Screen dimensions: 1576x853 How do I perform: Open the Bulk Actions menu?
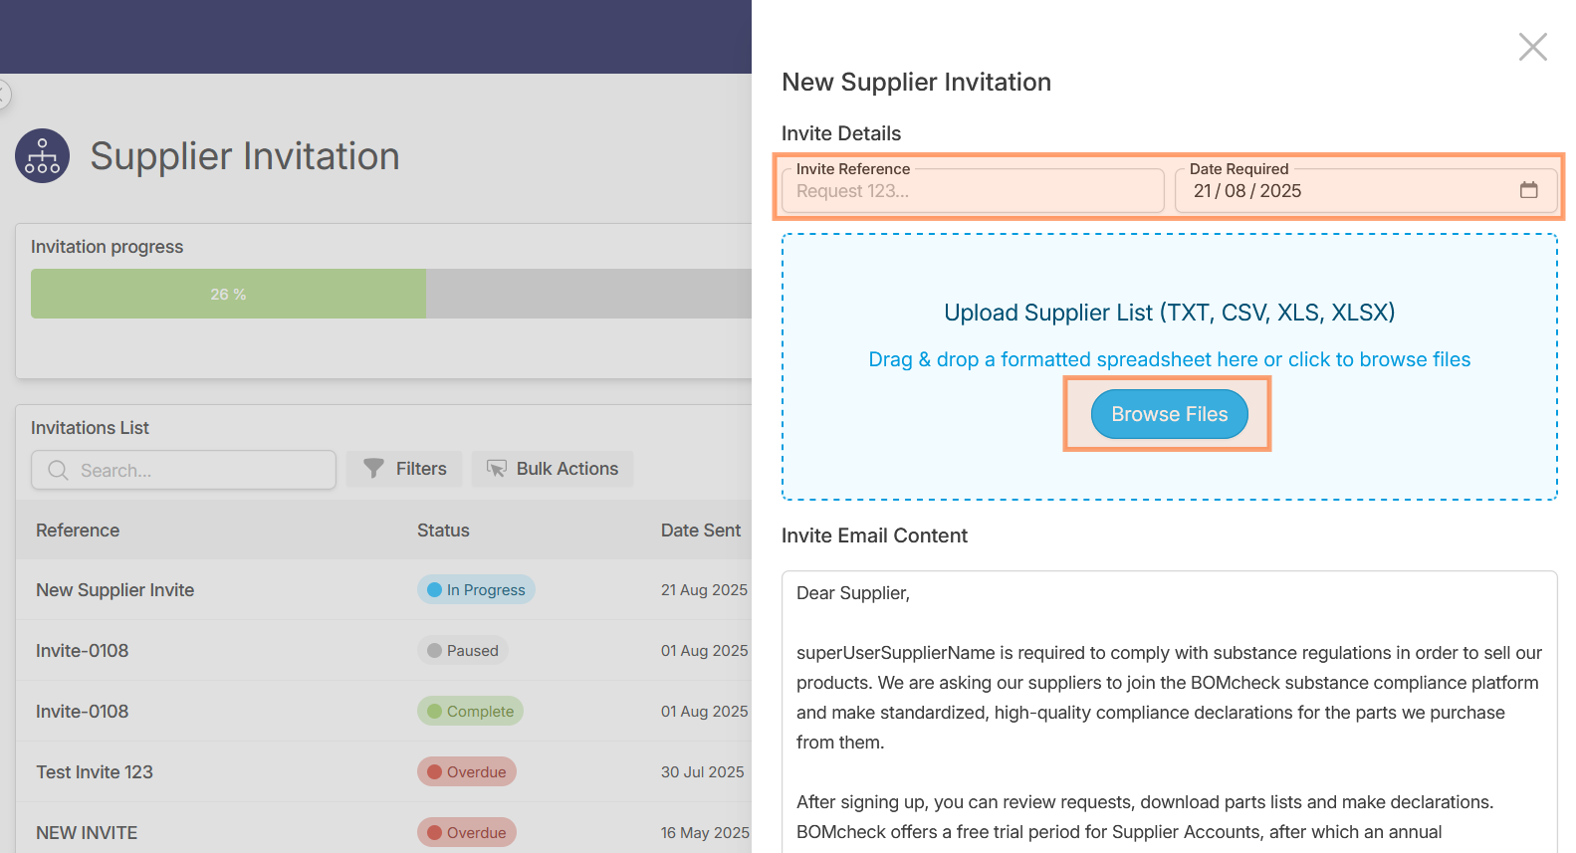(553, 469)
